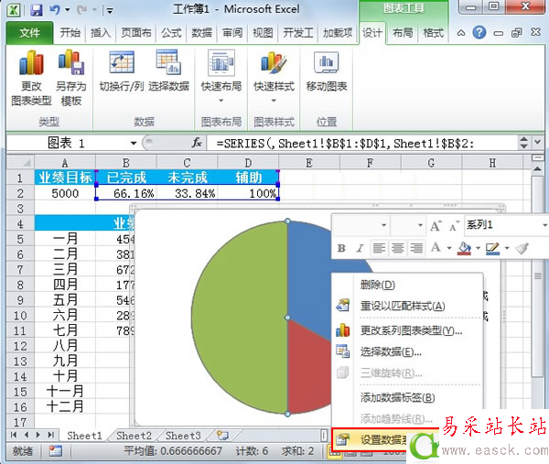
Task: Align text left in mini toolbar
Action: click(x=379, y=248)
